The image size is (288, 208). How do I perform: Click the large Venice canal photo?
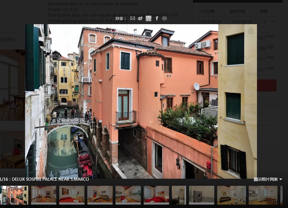coord(141,101)
